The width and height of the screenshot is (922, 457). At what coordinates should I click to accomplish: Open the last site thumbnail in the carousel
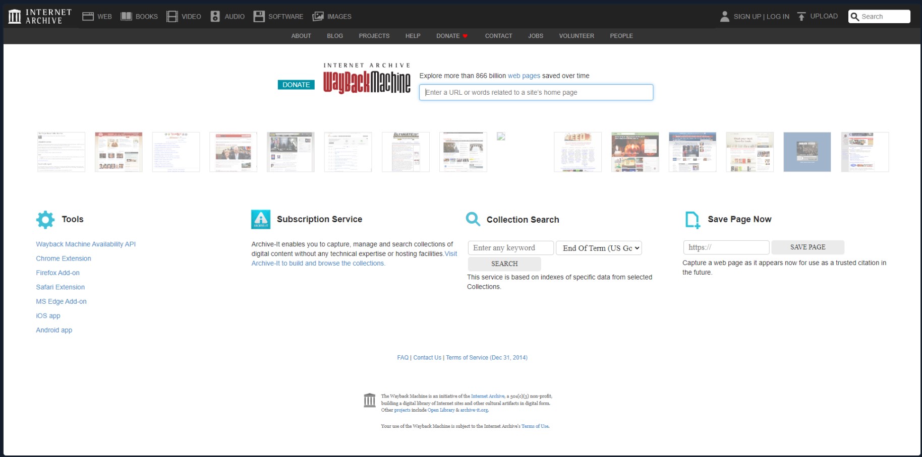coord(865,152)
